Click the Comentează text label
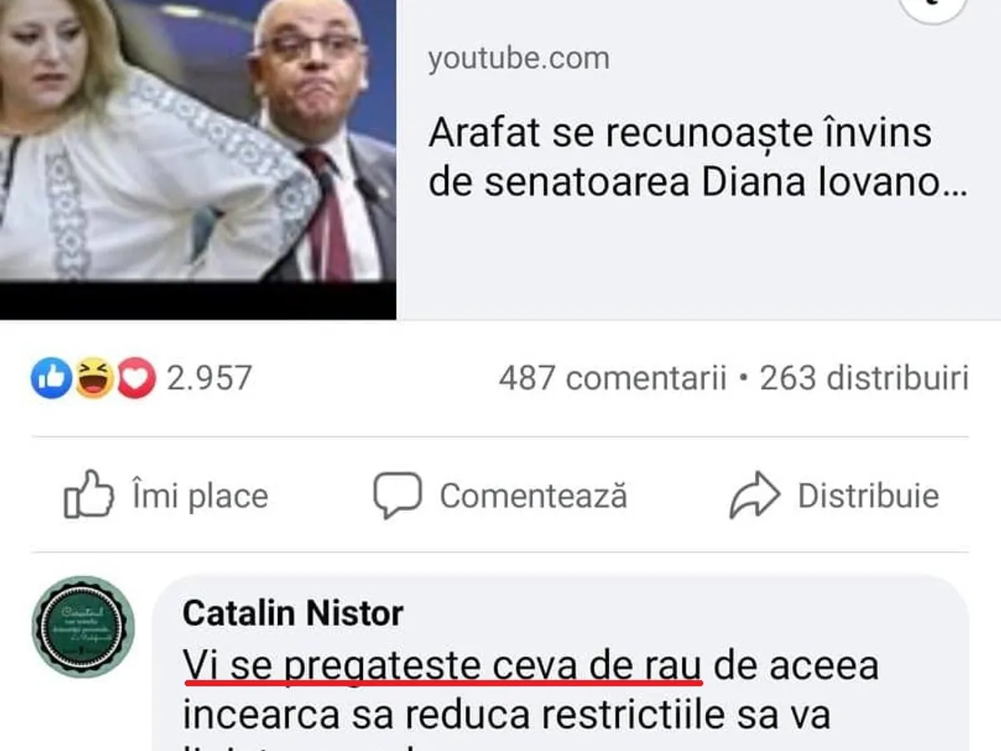This screenshot has width=1001, height=751. pos(534,496)
